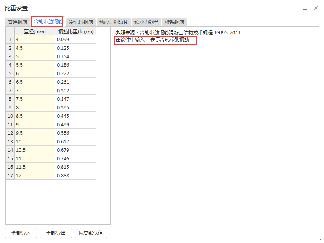Go to the 桁架钢筋 tab
Image resolution: width=324 pixels, height=243 pixels.
175,22
